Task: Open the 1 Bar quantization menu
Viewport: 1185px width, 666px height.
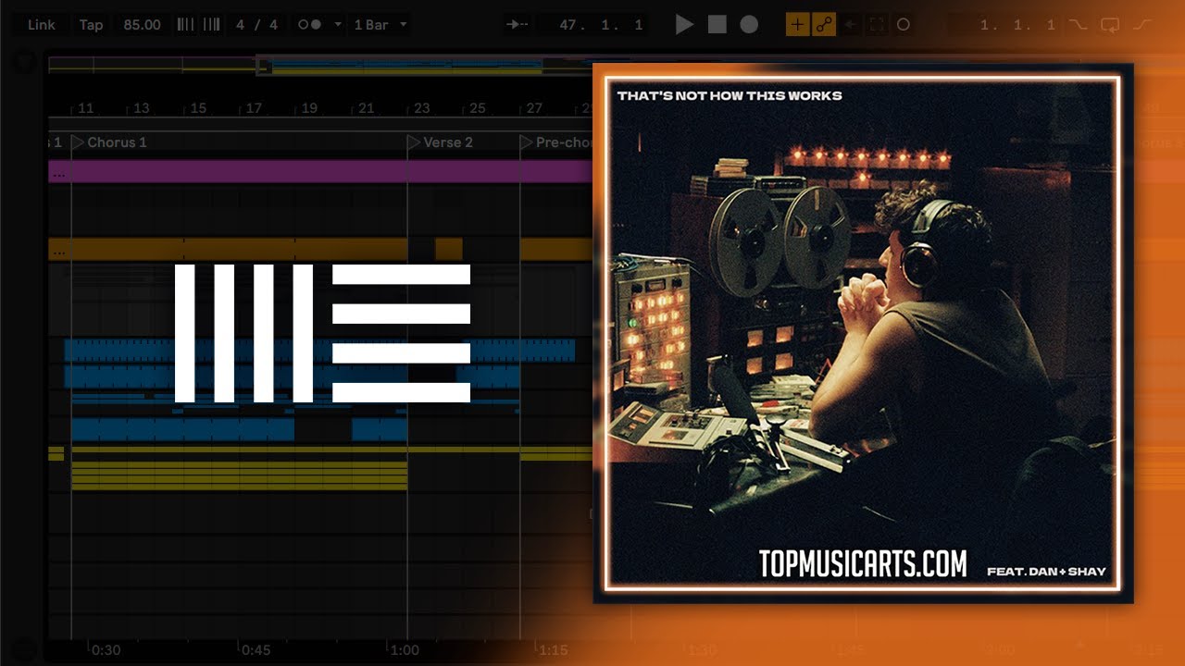Action: pyautogui.click(x=380, y=25)
